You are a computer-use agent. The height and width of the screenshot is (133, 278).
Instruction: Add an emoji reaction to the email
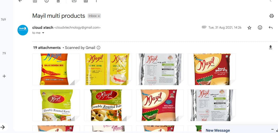coord(260,27)
